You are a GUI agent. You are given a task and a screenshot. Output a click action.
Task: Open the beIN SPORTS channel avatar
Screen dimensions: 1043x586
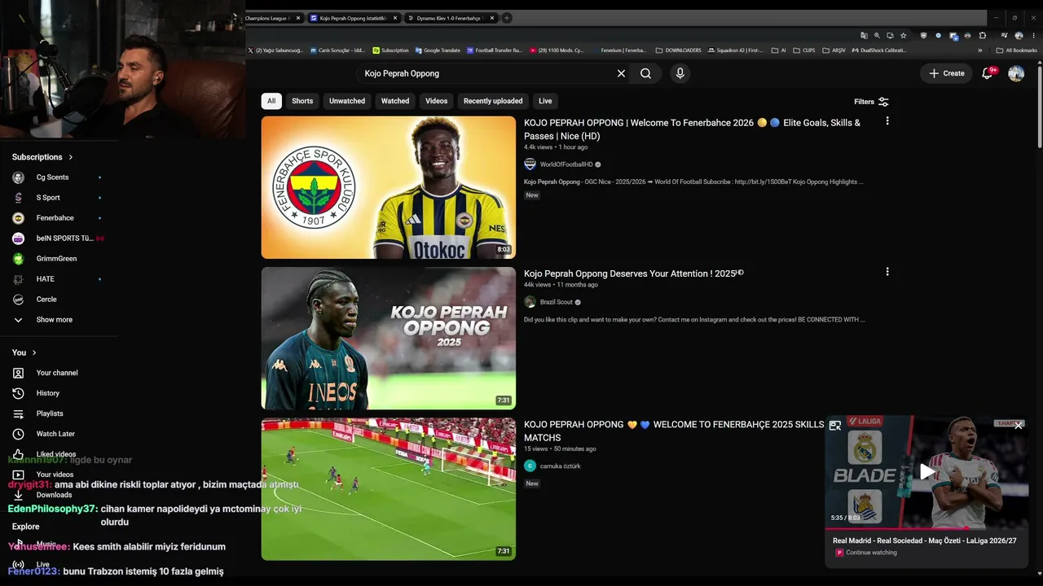tap(19, 238)
